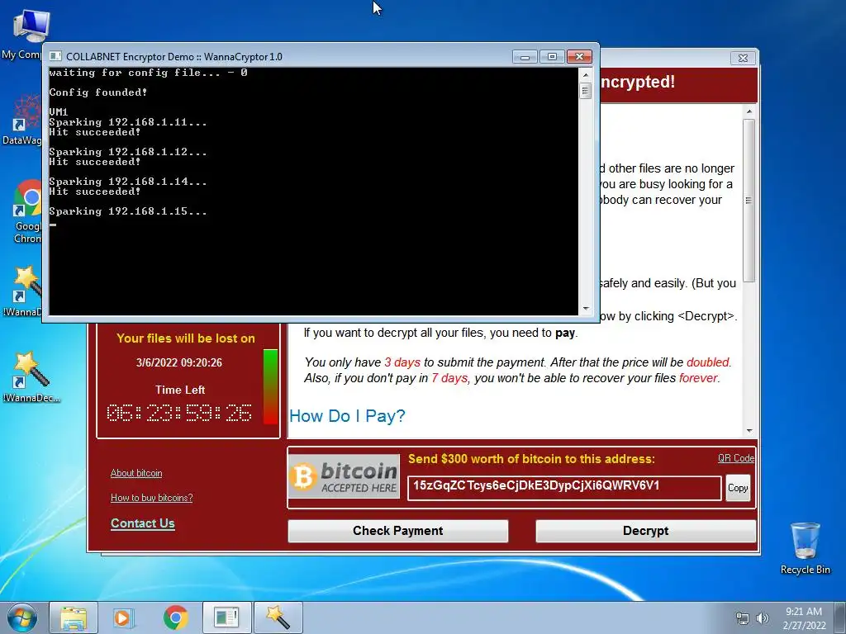Click the ransom note scrollbar thumb

coord(749,201)
